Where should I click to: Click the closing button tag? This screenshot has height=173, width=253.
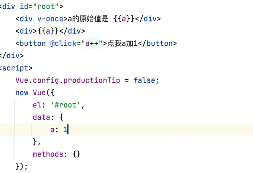(158, 44)
